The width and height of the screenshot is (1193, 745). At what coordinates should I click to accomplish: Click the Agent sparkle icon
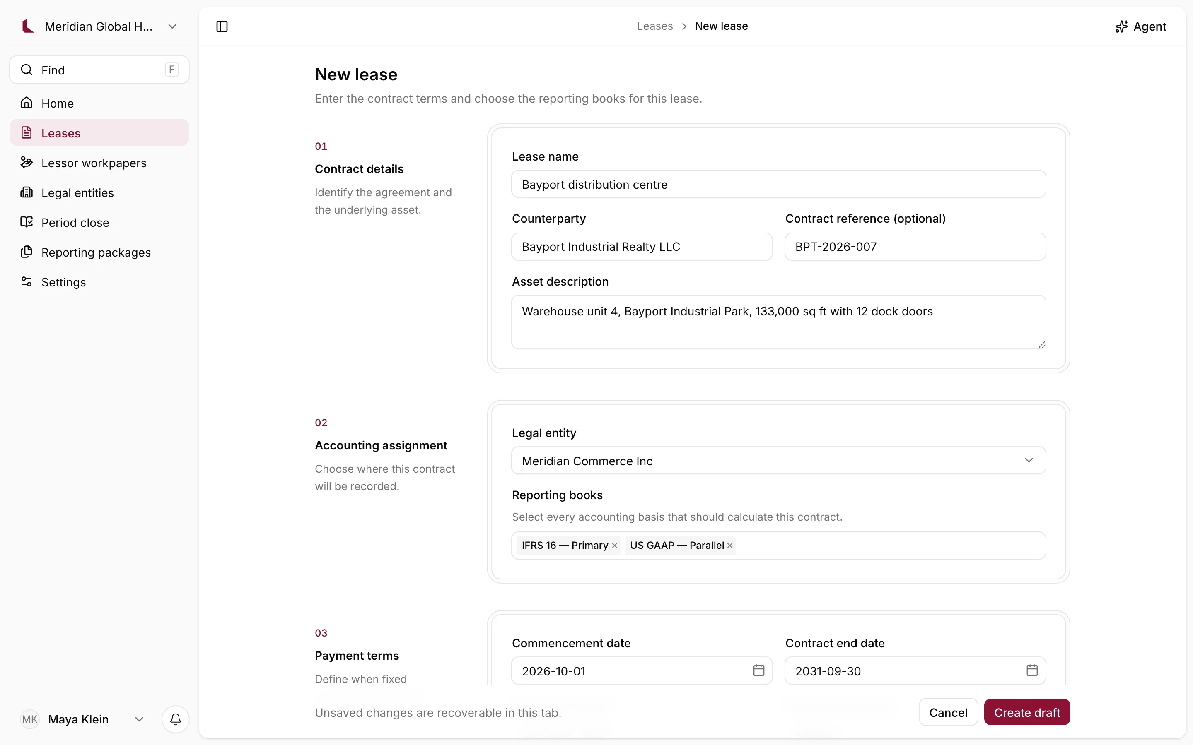click(1121, 26)
